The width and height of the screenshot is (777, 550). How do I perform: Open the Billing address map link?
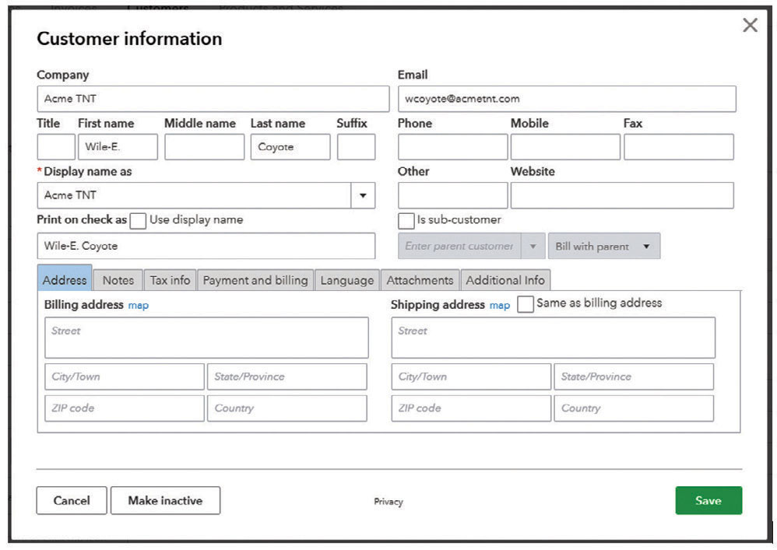click(138, 306)
